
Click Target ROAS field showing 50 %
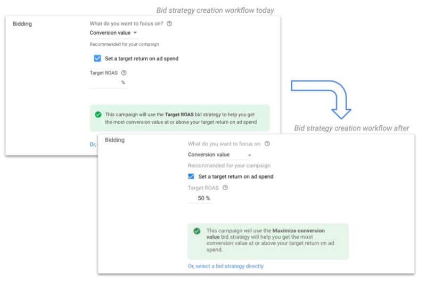pyautogui.click(x=200, y=198)
